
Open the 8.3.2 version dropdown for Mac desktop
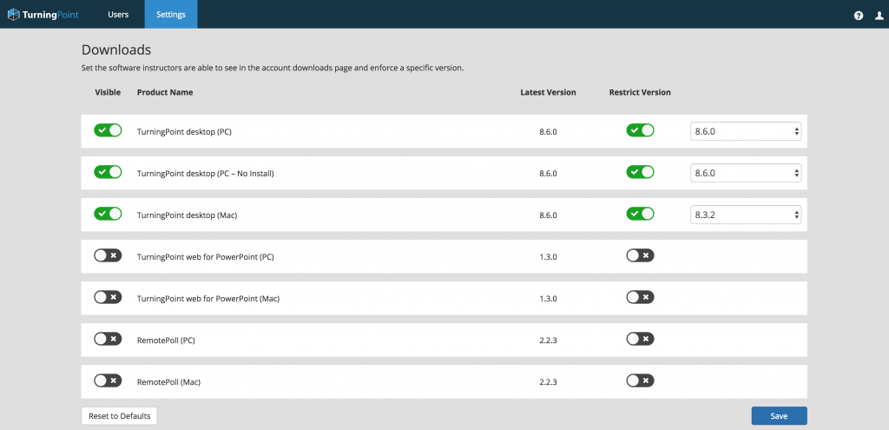click(x=746, y=215)
